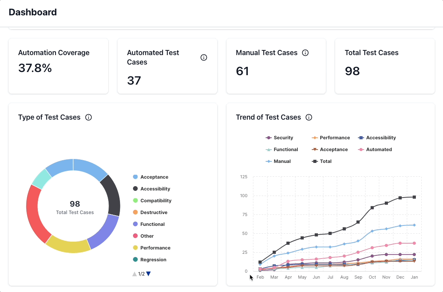The image size is (443, 292).
Task: Open info tooltip for Type of Test Cases
Action: point(89,117)
